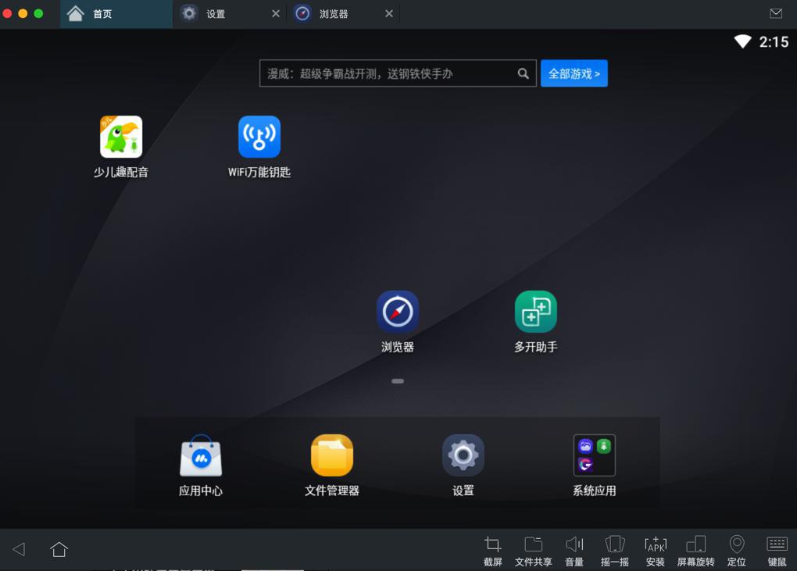Tap the Android back arrow
This screenshot has width=797, height=571.
click(x=19, y=549)
